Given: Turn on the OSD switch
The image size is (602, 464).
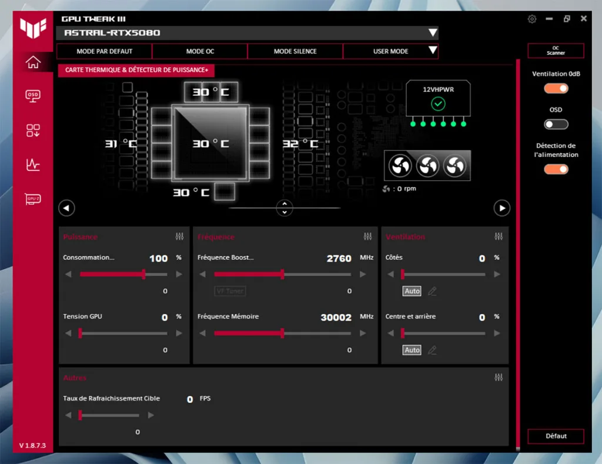Looking at the screenshot, I should click(556, 124).
